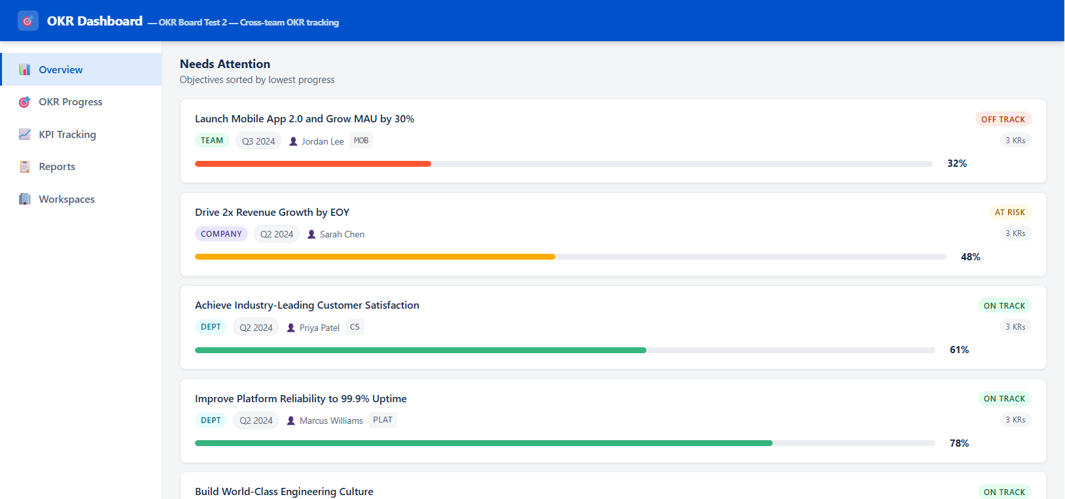Click 3 KRs count on Customer Satisfaction objective
Viewport: 1065px width, 499px height.
point(1015,327)
